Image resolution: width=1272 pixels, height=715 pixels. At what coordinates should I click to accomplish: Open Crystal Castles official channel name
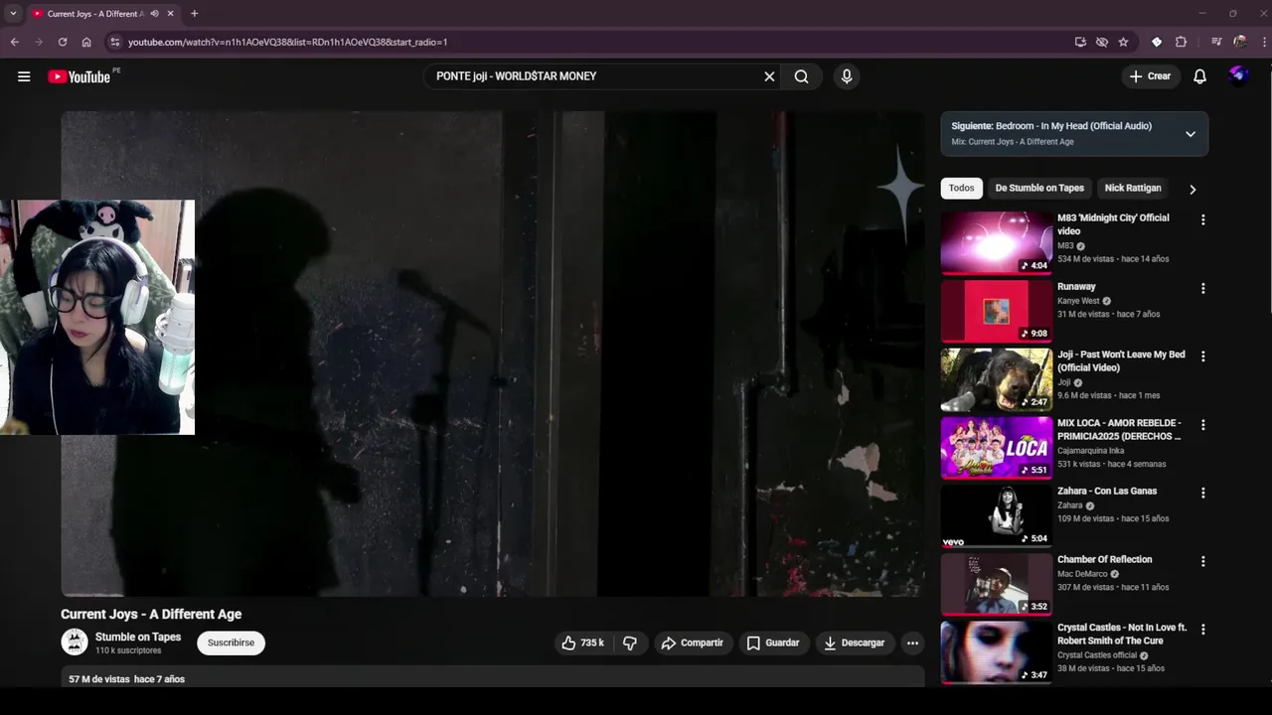coord(1097,655)
